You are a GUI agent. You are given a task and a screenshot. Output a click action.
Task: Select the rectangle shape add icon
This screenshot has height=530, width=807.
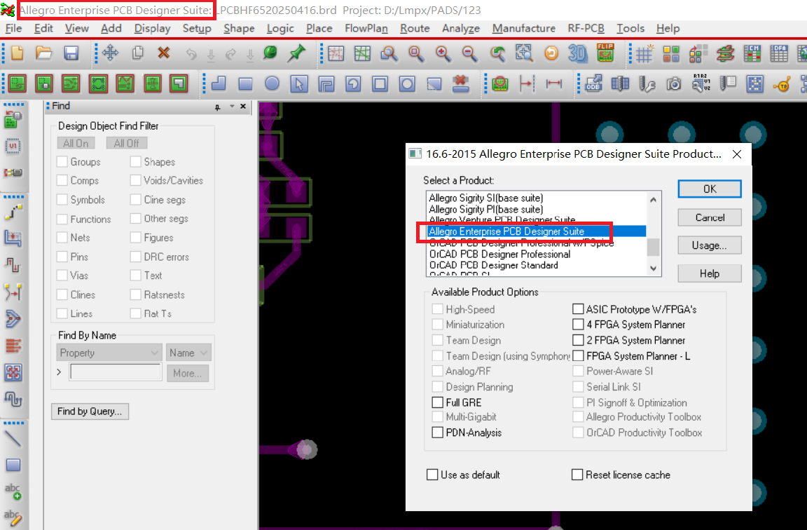[245, 83]
